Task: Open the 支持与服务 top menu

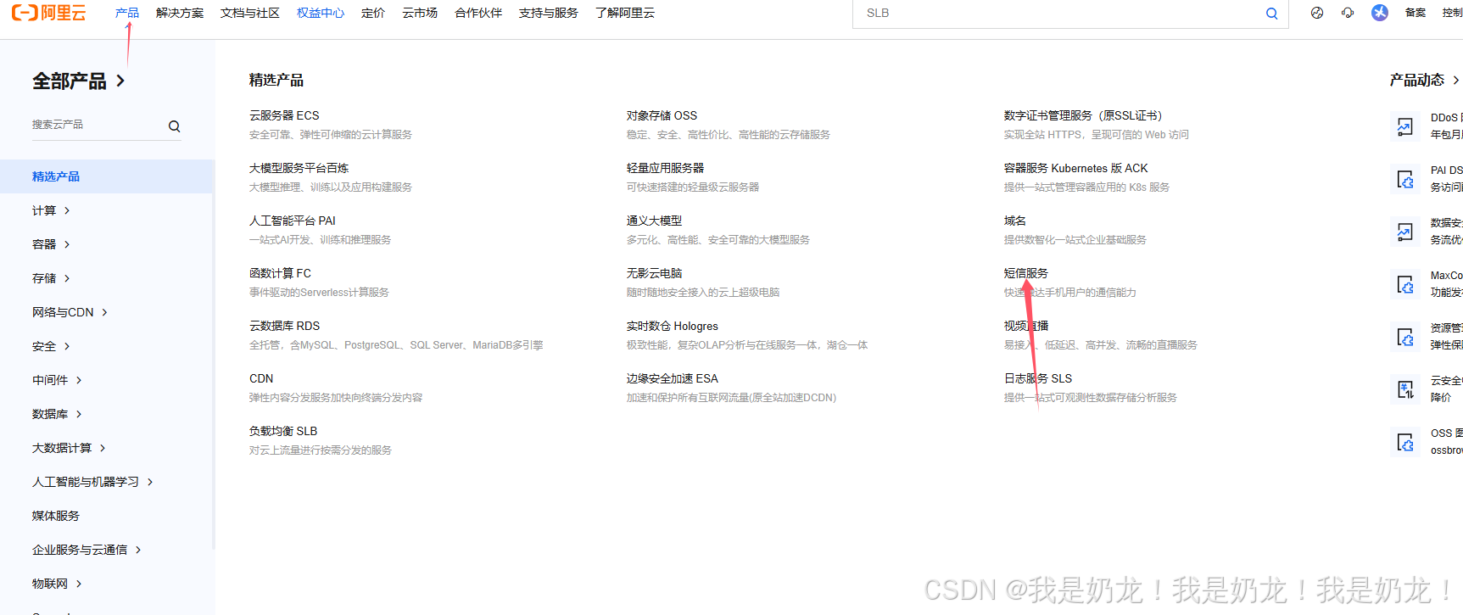Action: 549,13
